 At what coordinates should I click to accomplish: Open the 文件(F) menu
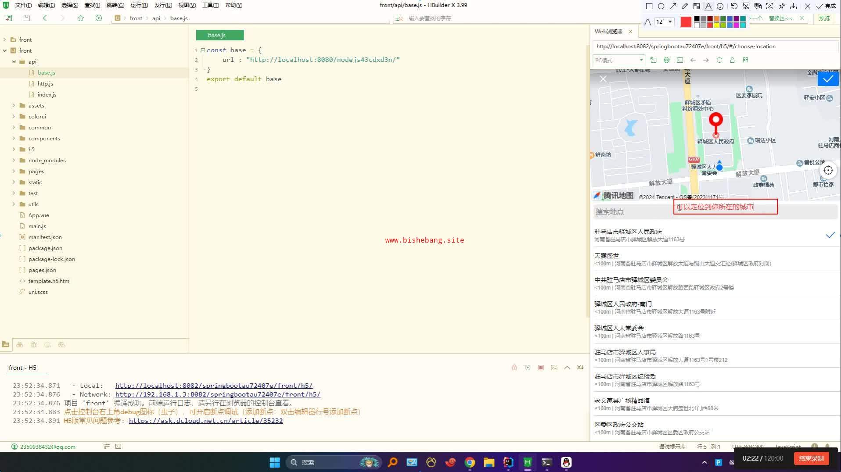[23, 5]
